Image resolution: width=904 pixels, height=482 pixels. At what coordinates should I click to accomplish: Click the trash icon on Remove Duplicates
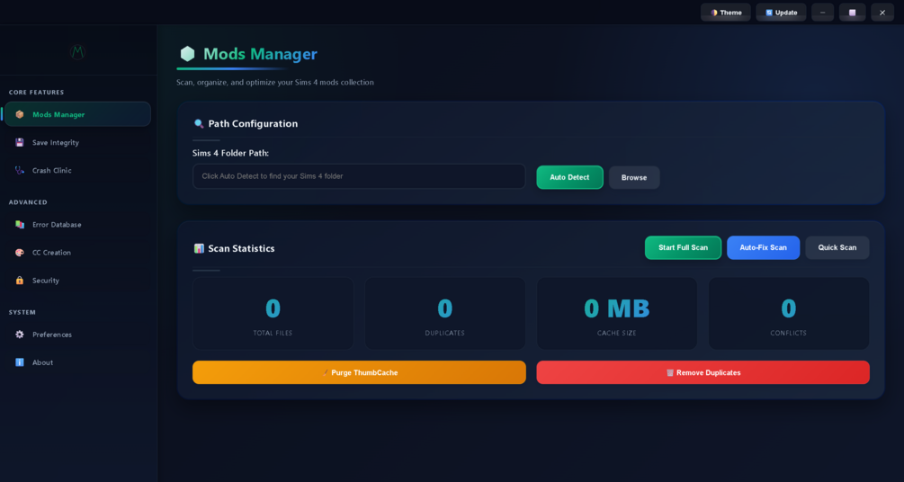[670, 372]
